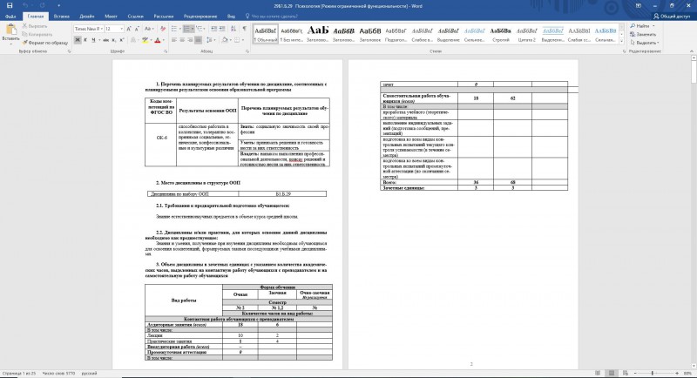Apply the No Spacing (Без инте...) style
The height and width of the screenshot is (378, 697).
coord(292,34)
